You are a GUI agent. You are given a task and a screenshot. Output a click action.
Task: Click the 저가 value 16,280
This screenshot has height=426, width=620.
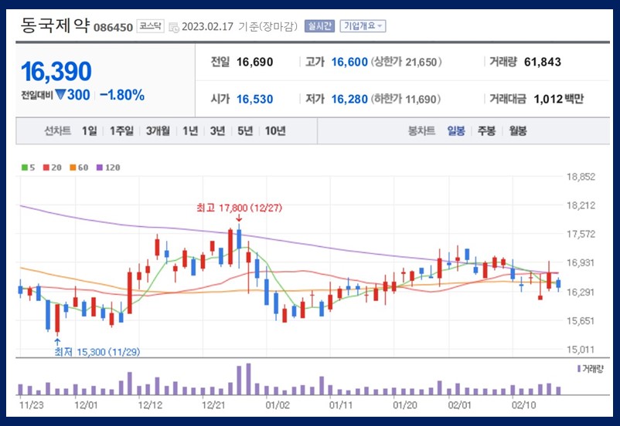pyautogui.click(x=349, y=99)
